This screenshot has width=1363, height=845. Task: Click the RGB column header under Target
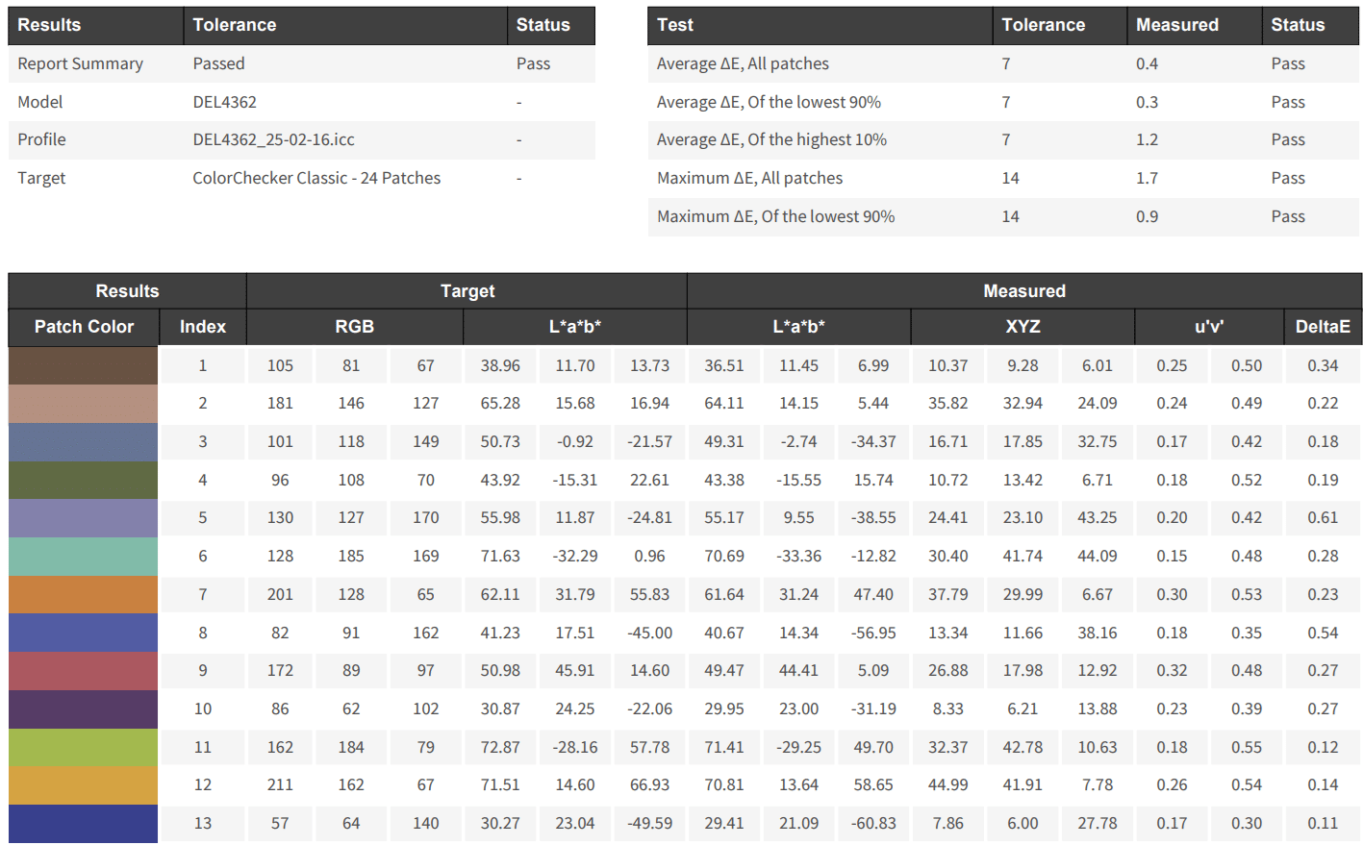pos(354,327)
